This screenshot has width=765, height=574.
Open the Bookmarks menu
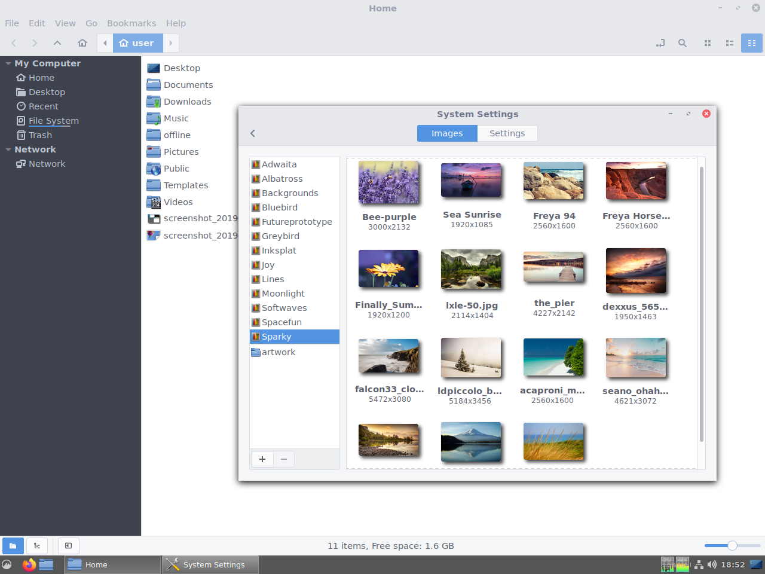pyautogui.click(x=131, y=23)
